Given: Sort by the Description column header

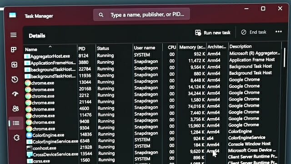Looking at the screenshot, I should tap(241, 46).
